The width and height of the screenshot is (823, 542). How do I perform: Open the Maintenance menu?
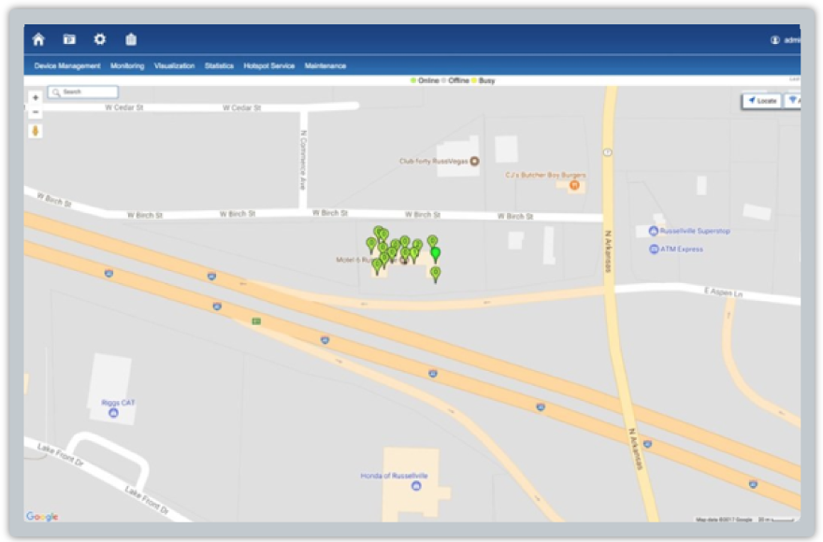point(325,66)
